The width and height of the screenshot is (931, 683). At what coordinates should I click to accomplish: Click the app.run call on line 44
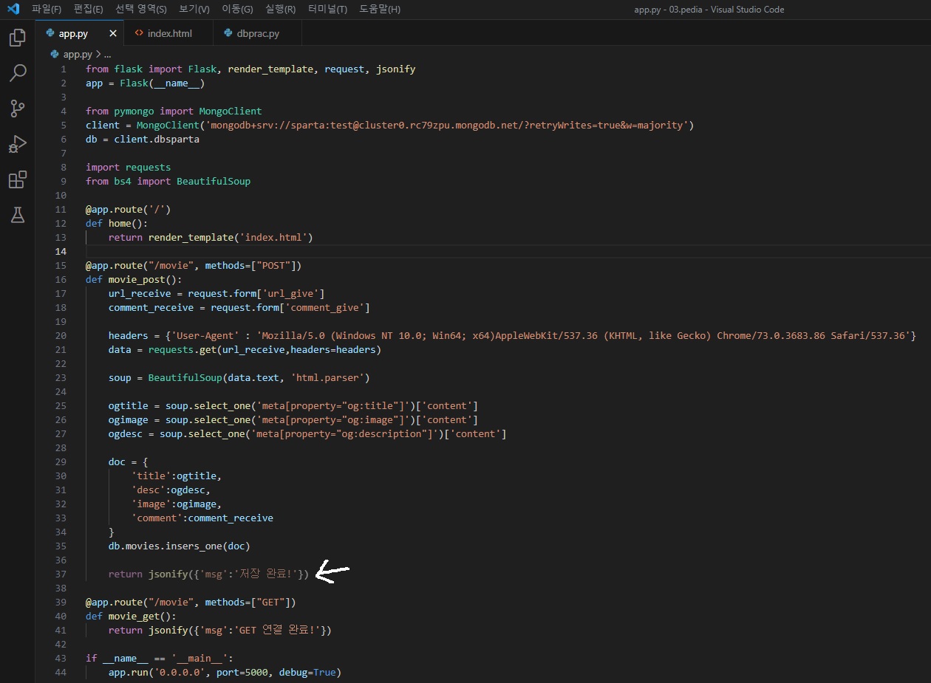coord(225,673)
